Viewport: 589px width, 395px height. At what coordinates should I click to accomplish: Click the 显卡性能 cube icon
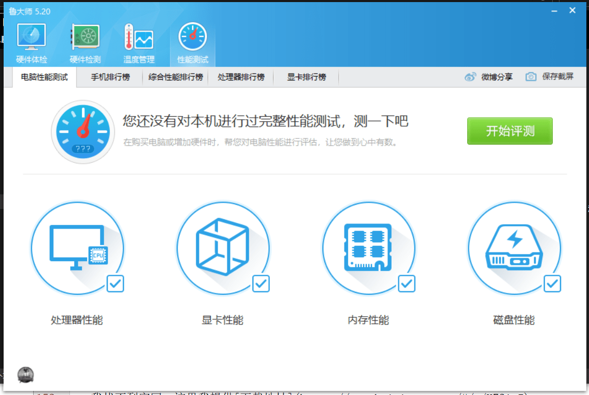point(223,247)
